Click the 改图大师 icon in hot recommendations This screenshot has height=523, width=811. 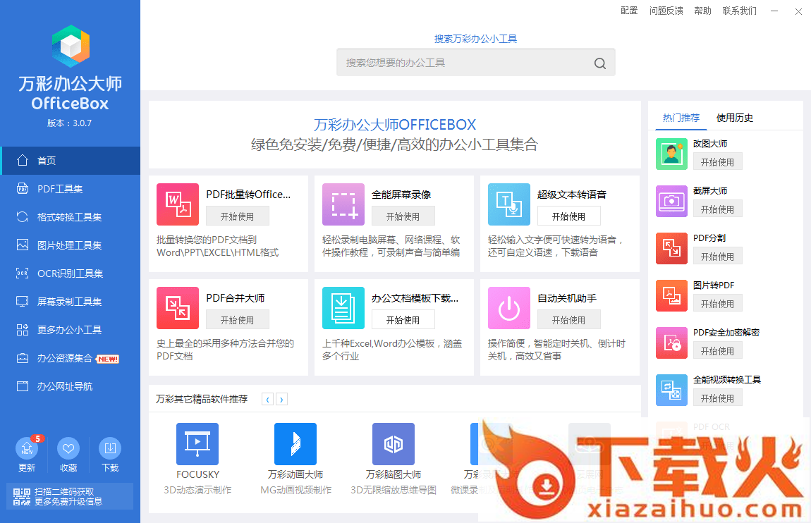tap(671, 154)
